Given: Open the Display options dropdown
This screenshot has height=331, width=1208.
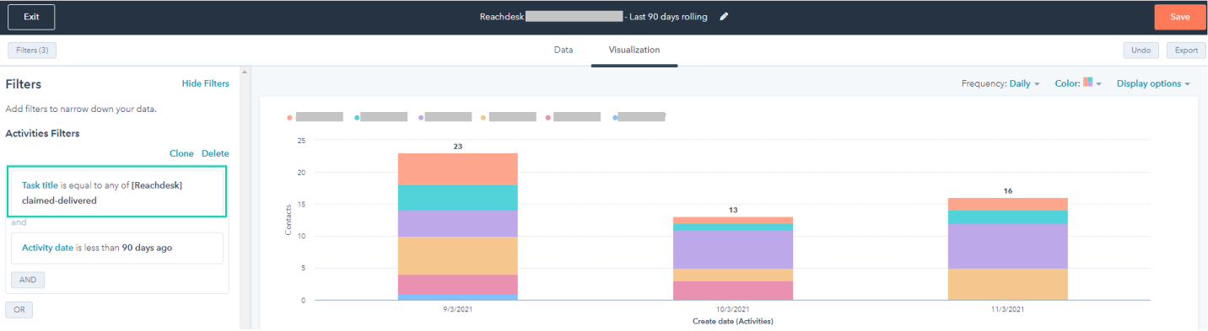Looking at the screenshot, I should (x=1153, y=83).
